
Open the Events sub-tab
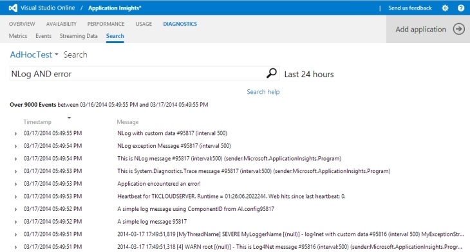[x=44, y=36]
